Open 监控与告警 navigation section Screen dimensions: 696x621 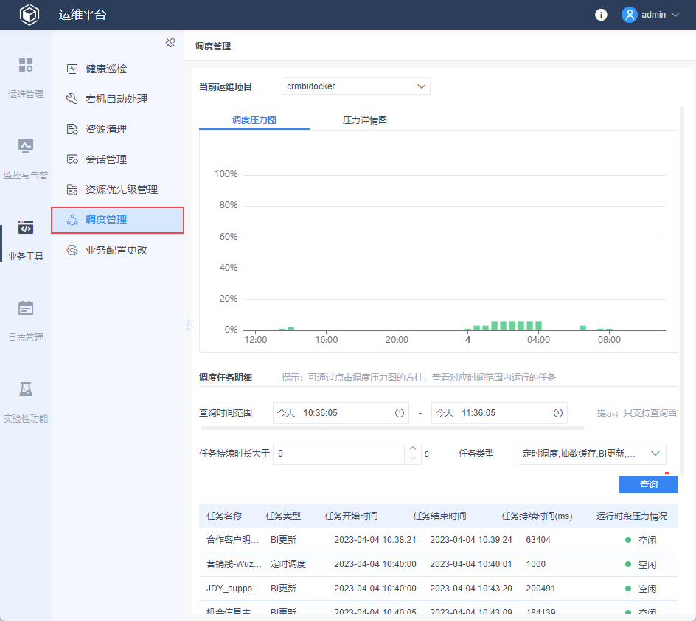26,159
